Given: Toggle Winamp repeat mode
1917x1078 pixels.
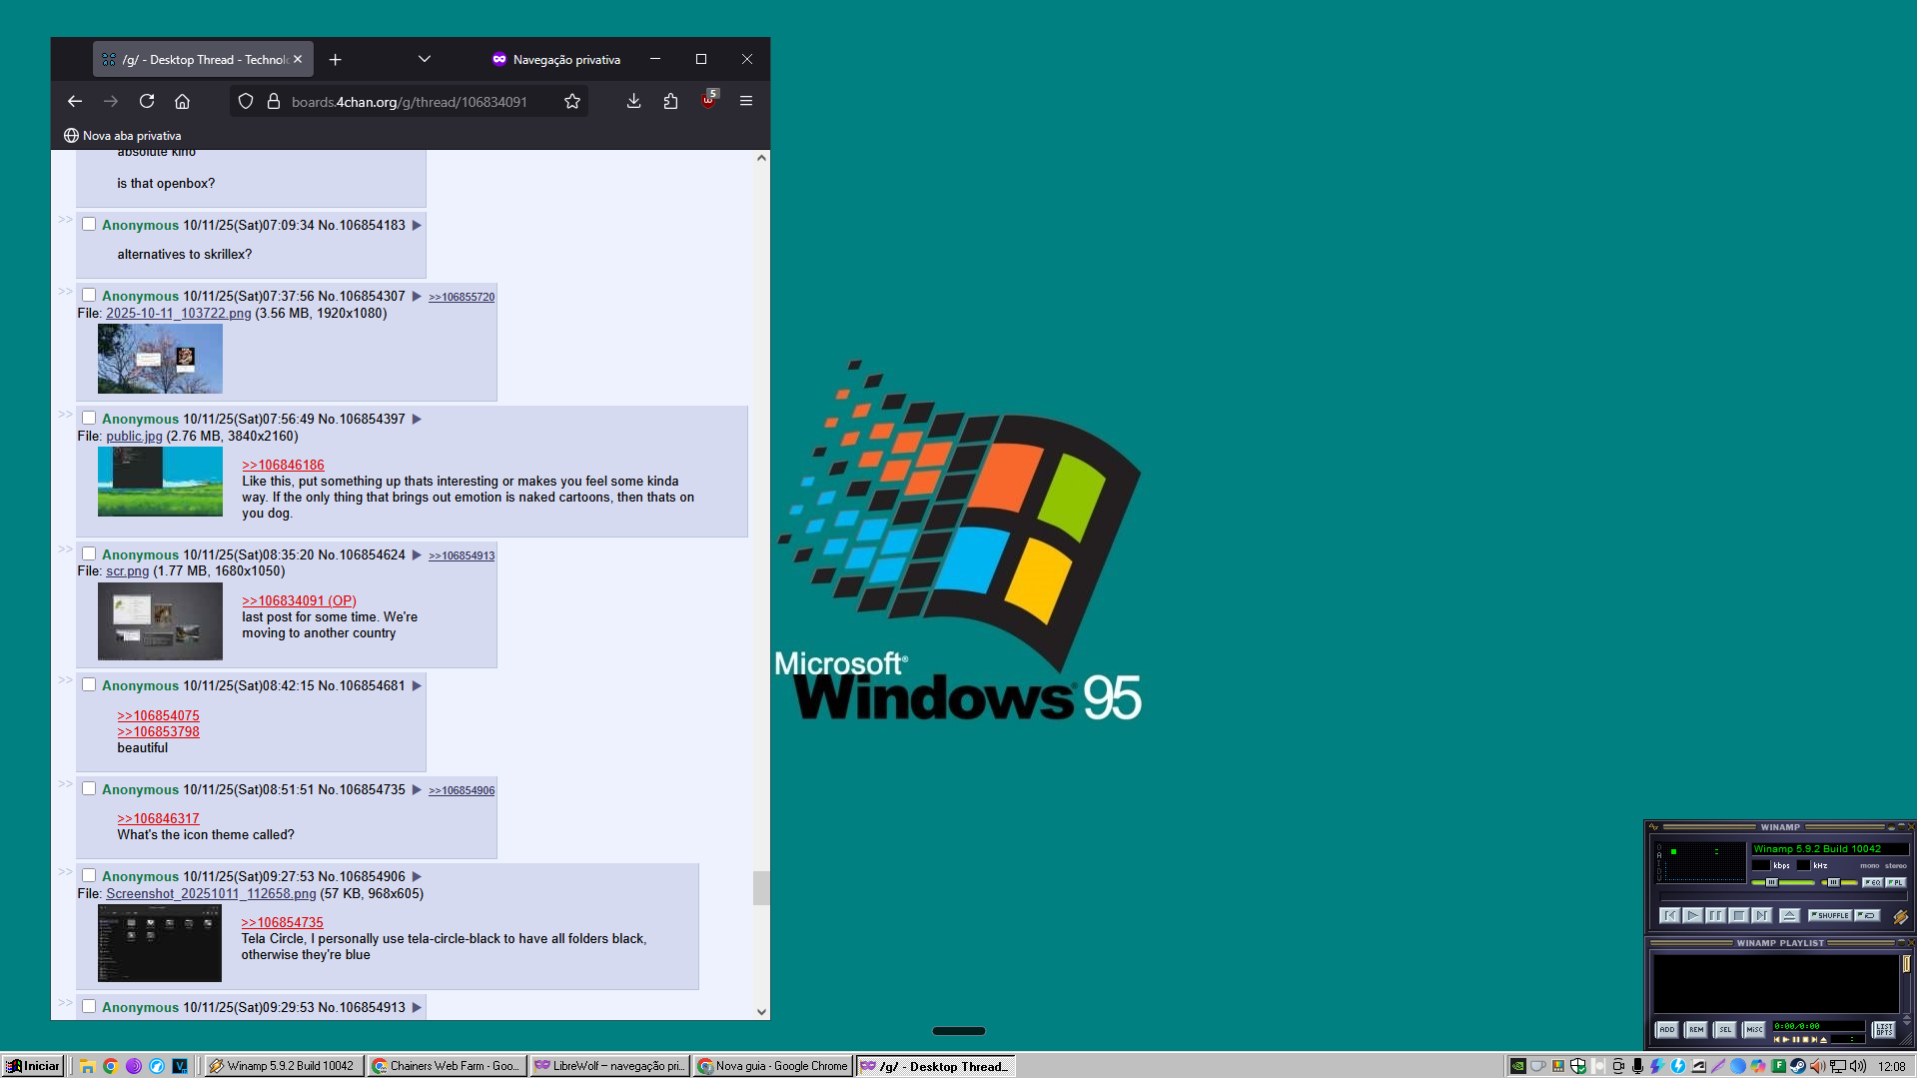Looking at the screenshot, I should [x=1867, y=915].
